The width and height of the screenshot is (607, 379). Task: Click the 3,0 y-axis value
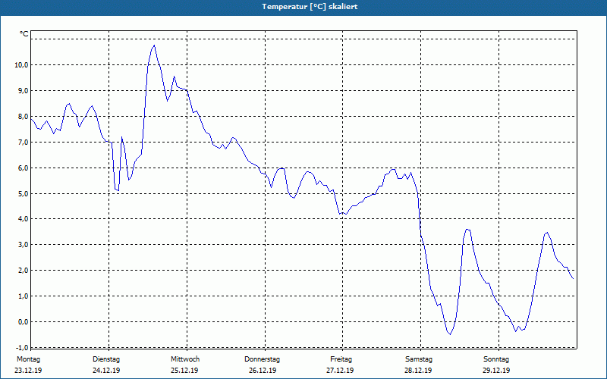pyautogui.click(x=23, y=244)
